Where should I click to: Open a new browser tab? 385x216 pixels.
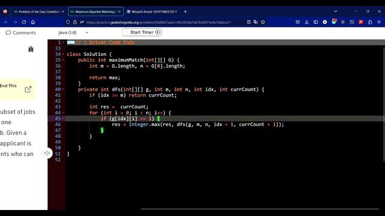pyautogui.click(x=185, y=11)
